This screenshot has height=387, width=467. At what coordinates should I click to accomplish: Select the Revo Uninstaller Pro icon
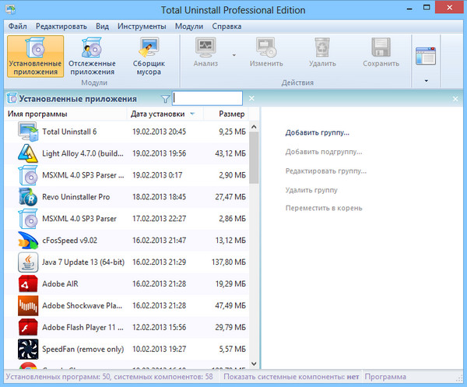point(28,197)
